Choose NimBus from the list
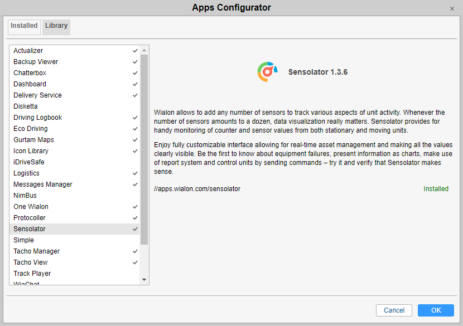 pos(25,196)
